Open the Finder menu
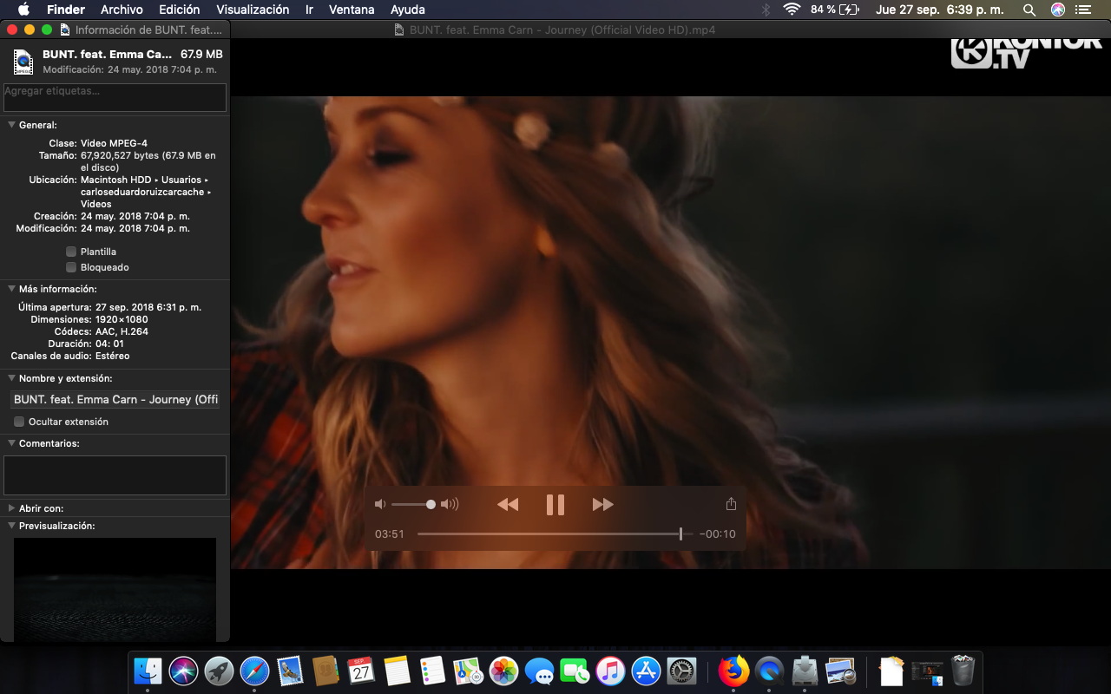 click(x=66, y=10)
